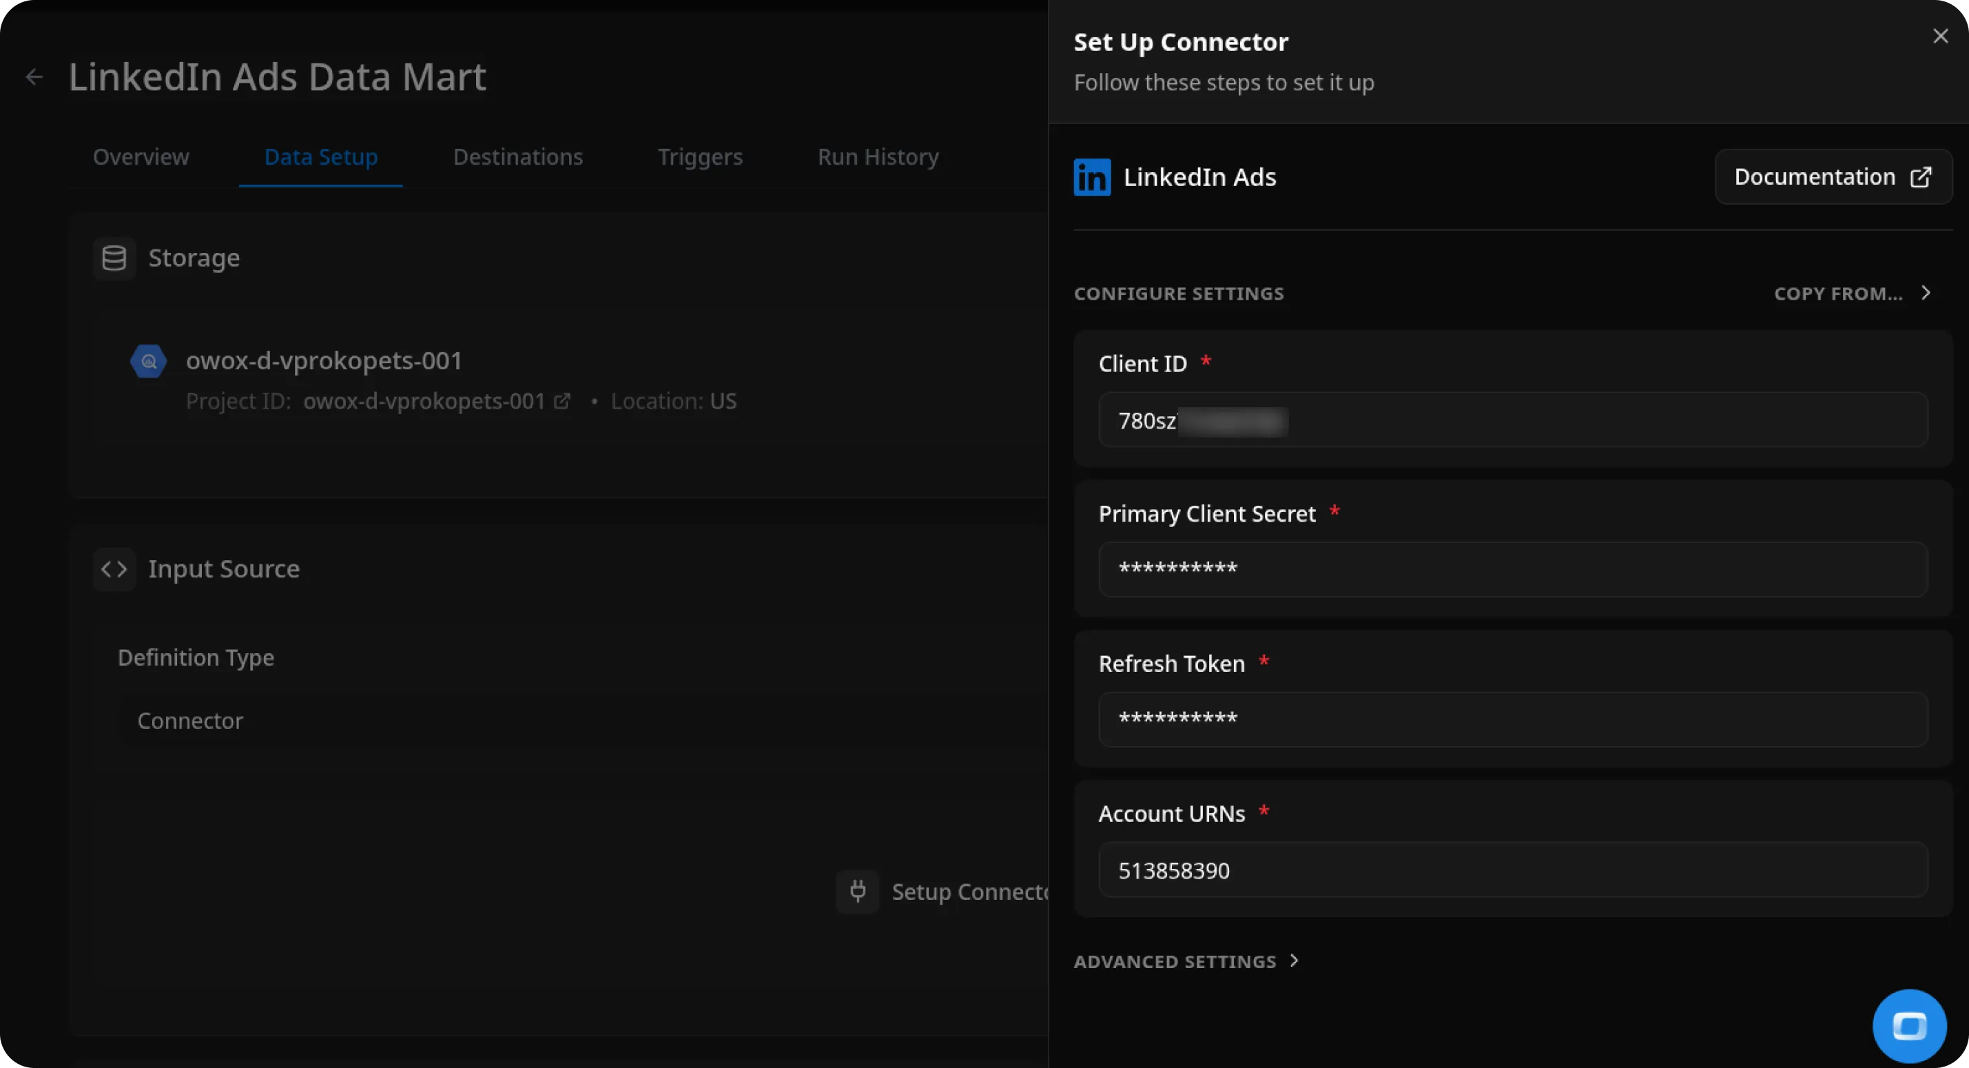Viewport: 1969px width, 1068px height.
Task: Open the Run History tab
Action: 878,156
